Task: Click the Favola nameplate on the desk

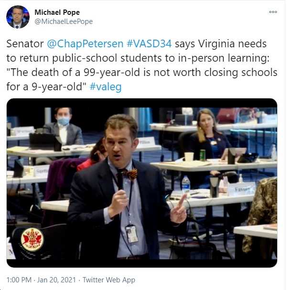Action: click(242, 189)
